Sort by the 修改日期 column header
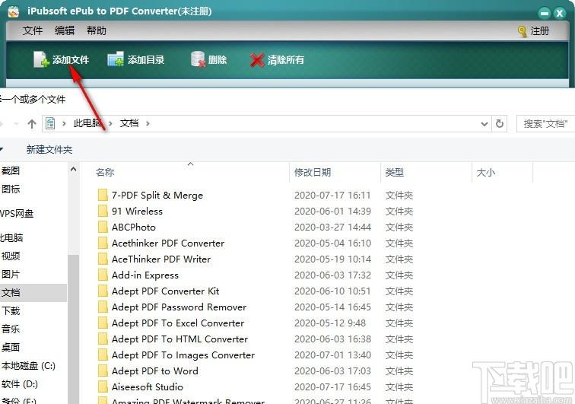 313,173
